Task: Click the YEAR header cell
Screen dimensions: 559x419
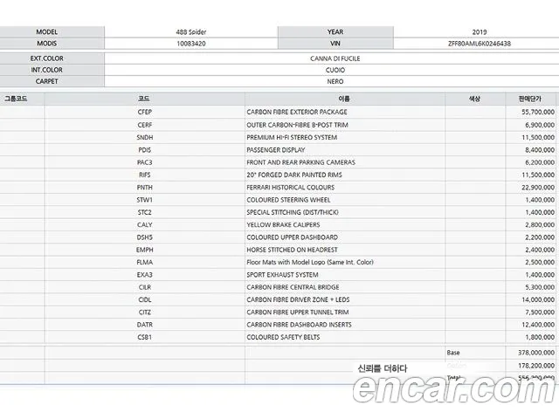Action: pyautogui.click(x=335, y=32)
